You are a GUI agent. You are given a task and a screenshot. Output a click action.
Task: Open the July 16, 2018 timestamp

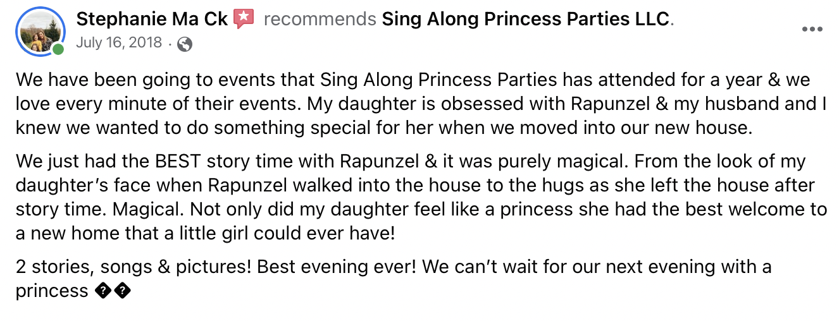tap(119, 44)
